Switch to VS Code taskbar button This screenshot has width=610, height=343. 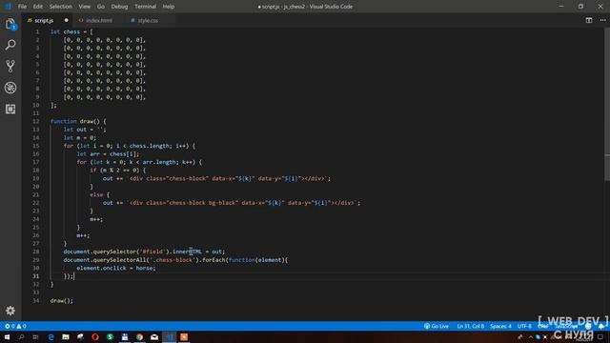click(170, 336)
